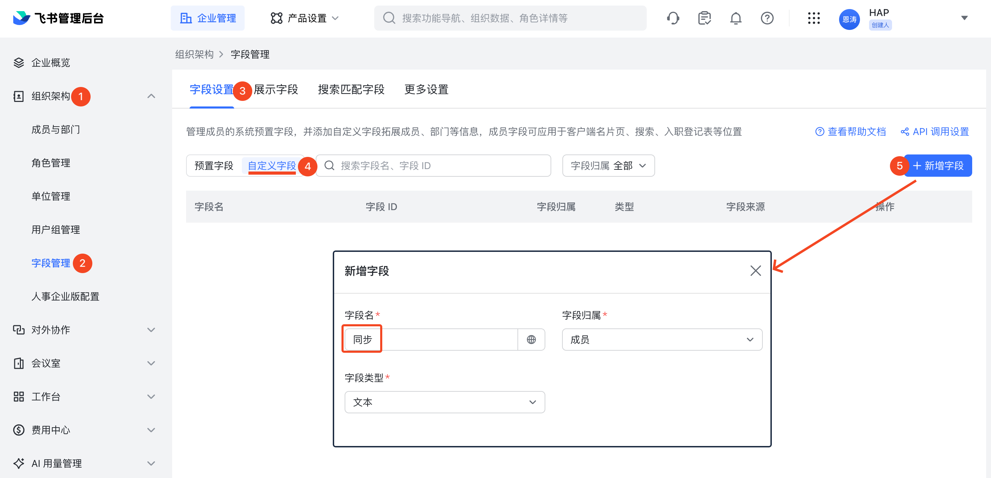Click the 恩涛 user avatar
Image resolution: width=991 pixels, height=478 pixels.
(849, 19)
